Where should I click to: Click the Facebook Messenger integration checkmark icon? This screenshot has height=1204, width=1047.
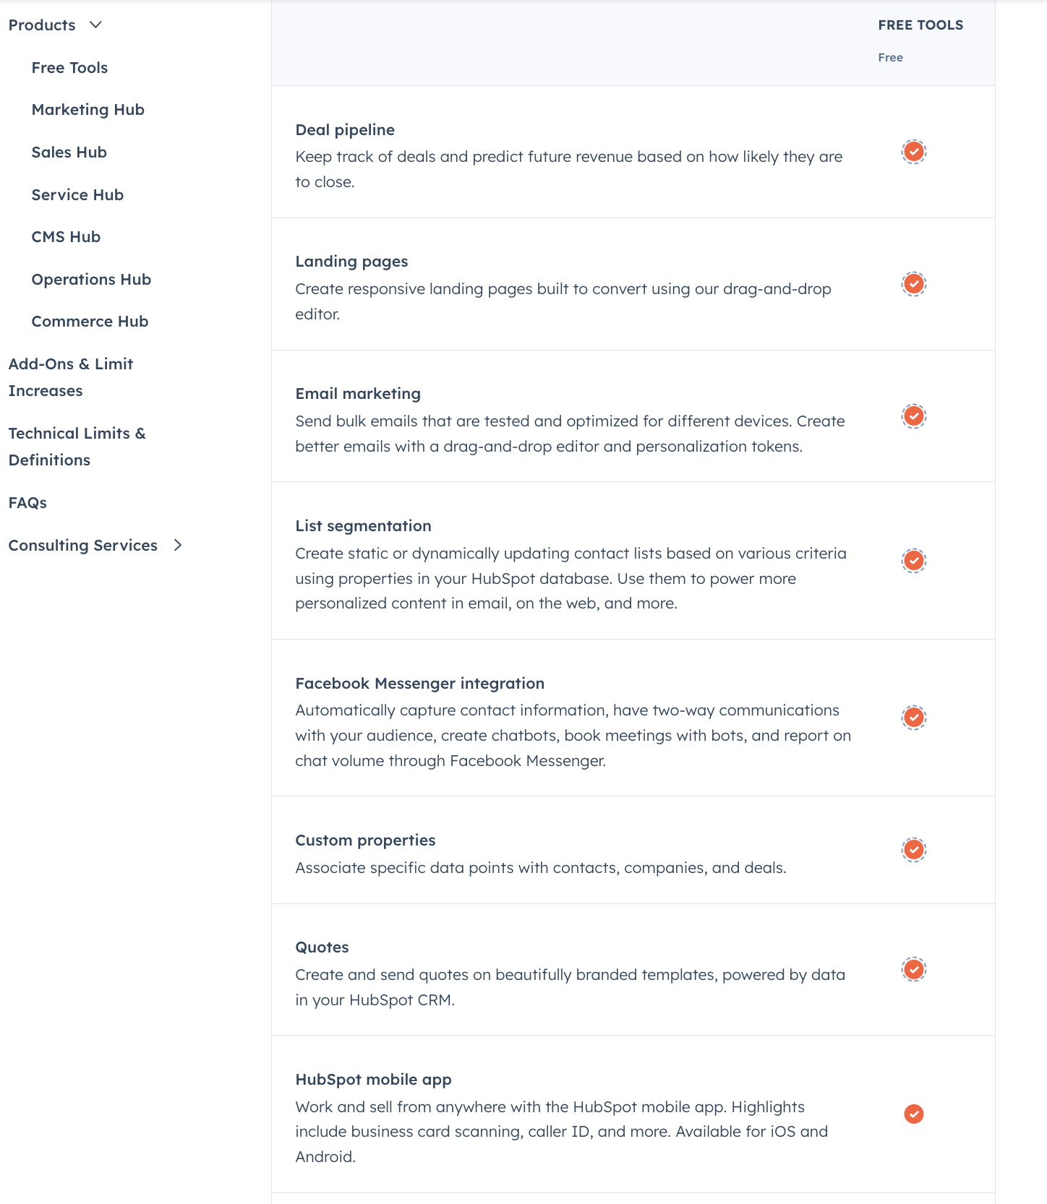point(914,718)
